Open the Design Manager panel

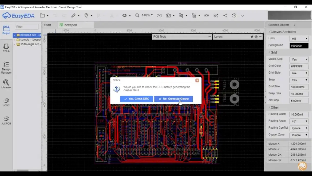6,67
